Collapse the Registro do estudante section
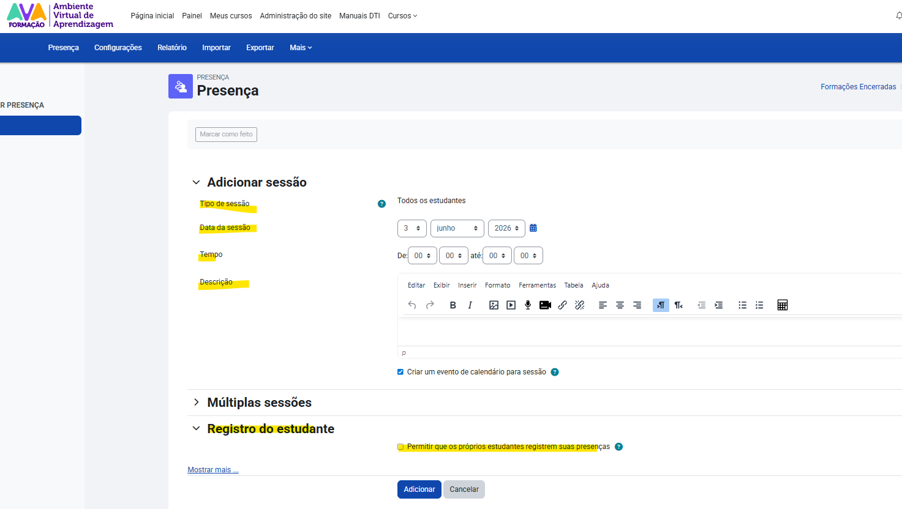The image size is (902, 509). 196,428
